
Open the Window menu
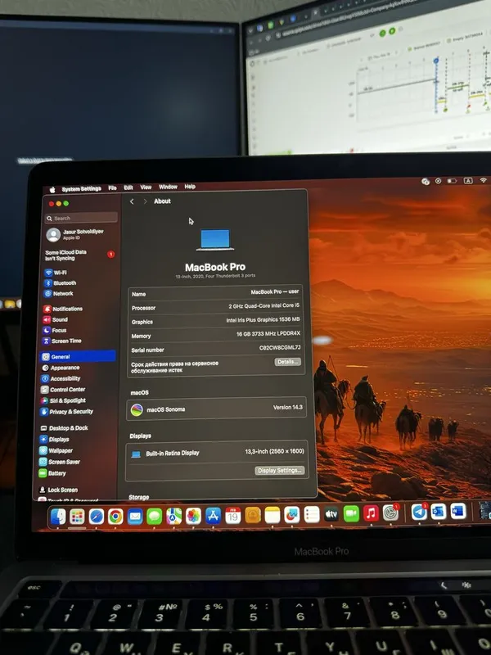(168, 187)
